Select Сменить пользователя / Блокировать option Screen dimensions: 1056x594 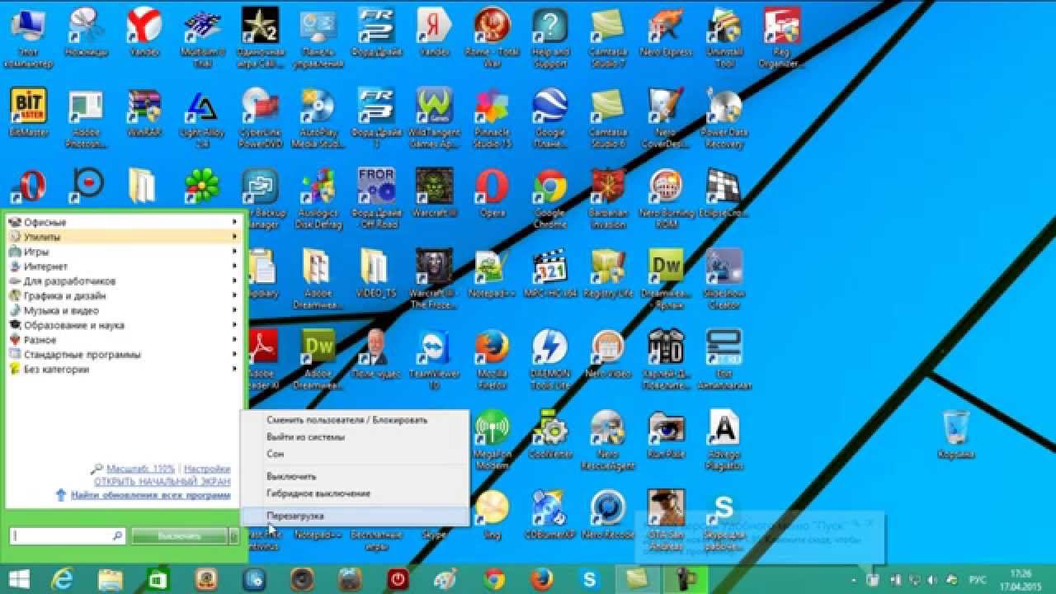[x=355, y=420]
